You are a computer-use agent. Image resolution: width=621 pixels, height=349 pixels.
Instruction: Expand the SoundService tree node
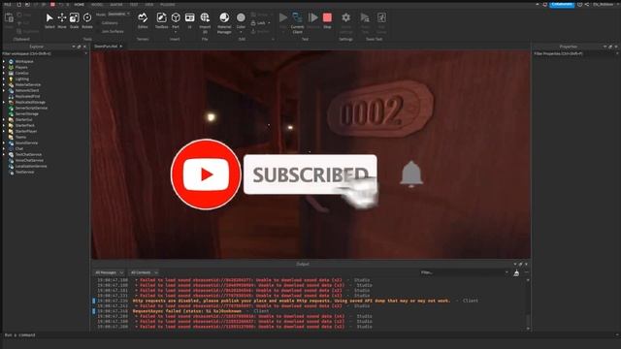pyautogui.click(x=4, y=143)
